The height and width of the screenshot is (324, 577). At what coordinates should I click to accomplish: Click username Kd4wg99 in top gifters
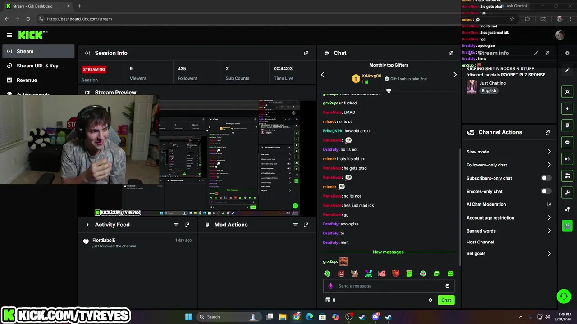[371, 76]
